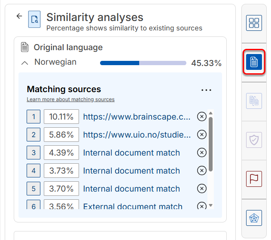Image resolution: width=271 pixels, height=240 pixels.
Task: Collapse the Norwegian language section
Action: coord(25,63)
